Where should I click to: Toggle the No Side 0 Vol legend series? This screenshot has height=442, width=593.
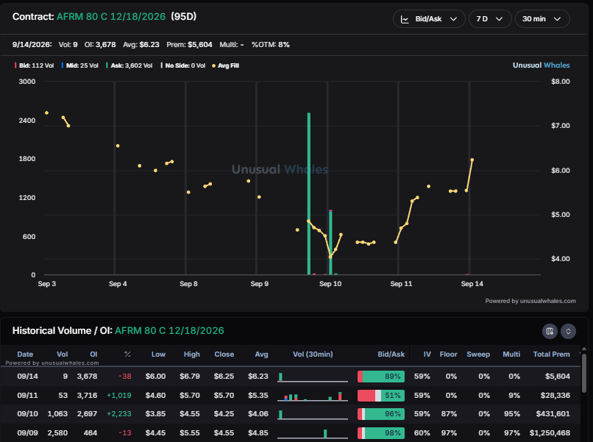(183, 65)
